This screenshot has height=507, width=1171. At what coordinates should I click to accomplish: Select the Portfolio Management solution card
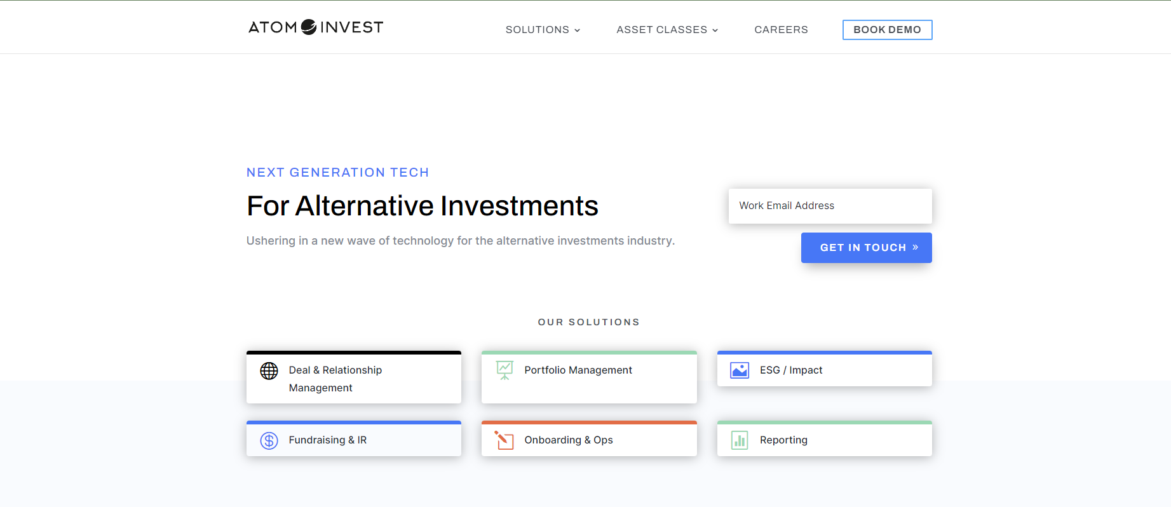[x=589, y=377]
